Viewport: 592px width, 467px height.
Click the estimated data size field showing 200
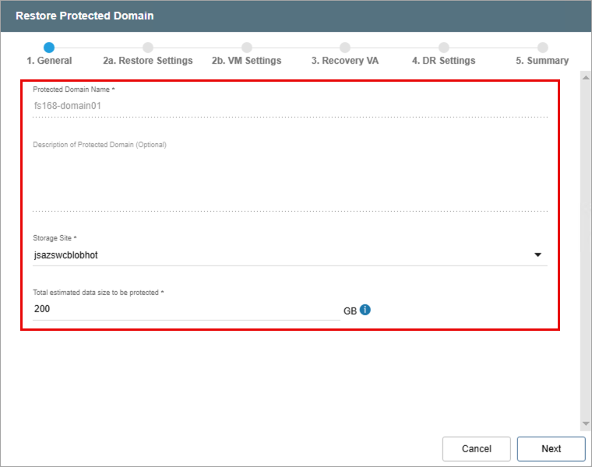coord(185,309)
